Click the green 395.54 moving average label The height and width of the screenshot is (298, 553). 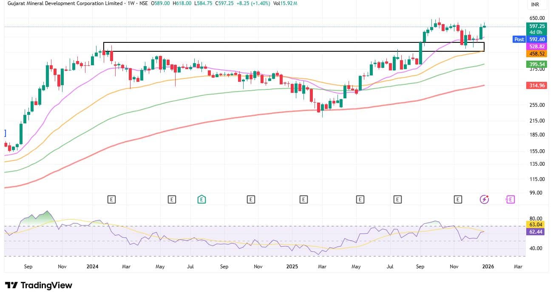[x=536, y=64]
